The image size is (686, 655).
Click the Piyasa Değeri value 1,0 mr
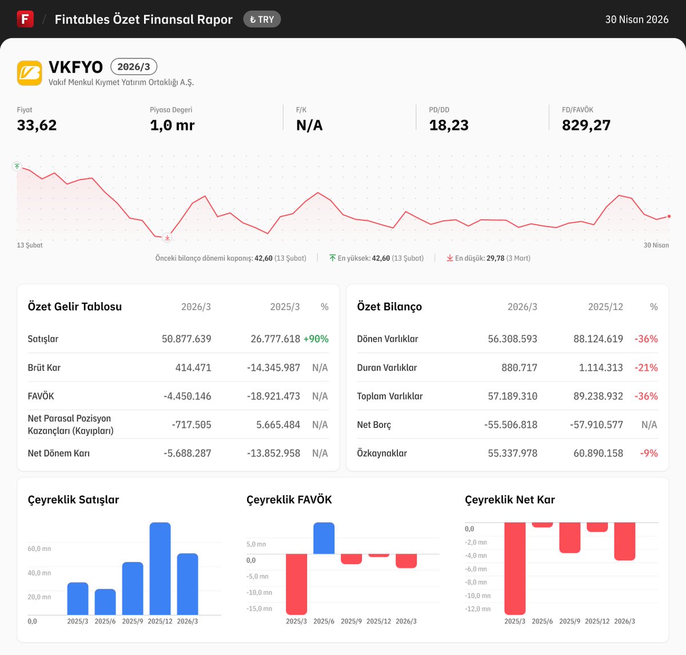pyautogui.click(x=172, y=125)
